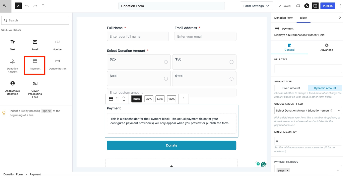Viewport: 343px width, 176px height.
Task: Insert the Text field block
Action: tap(13, 45)
